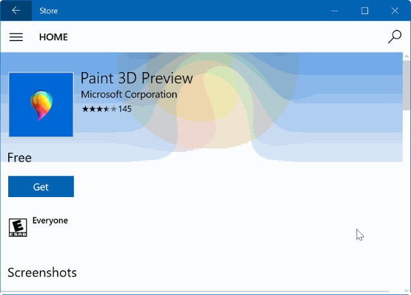Open search with the magnifier icon
Viewport: 411px width, 295px height.
(395, 37)
